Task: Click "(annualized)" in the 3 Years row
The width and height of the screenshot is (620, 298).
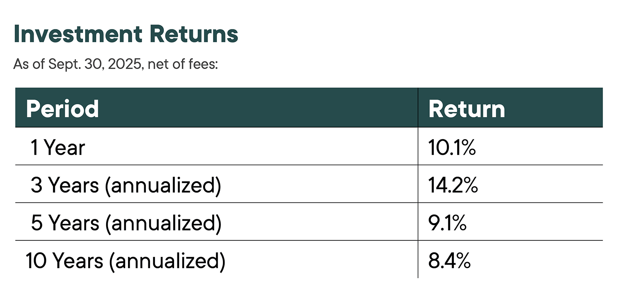Action: click(163, 185)
